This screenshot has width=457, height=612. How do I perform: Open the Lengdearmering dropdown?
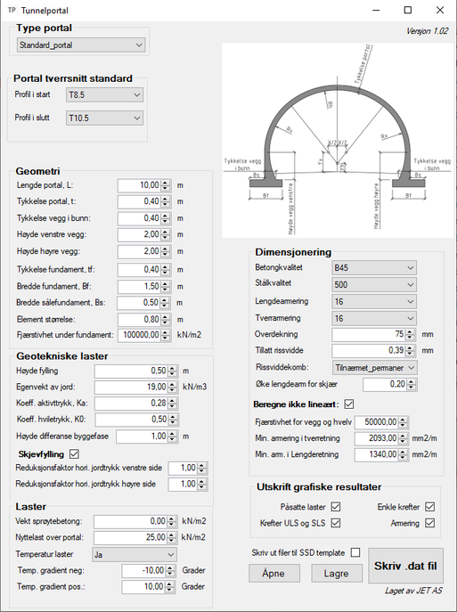(x=374, y=301)
